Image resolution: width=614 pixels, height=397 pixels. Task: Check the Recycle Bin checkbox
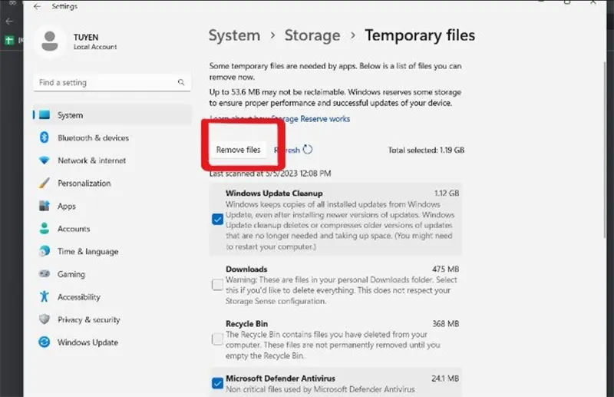pyautogui.click(x=217, y=339)
